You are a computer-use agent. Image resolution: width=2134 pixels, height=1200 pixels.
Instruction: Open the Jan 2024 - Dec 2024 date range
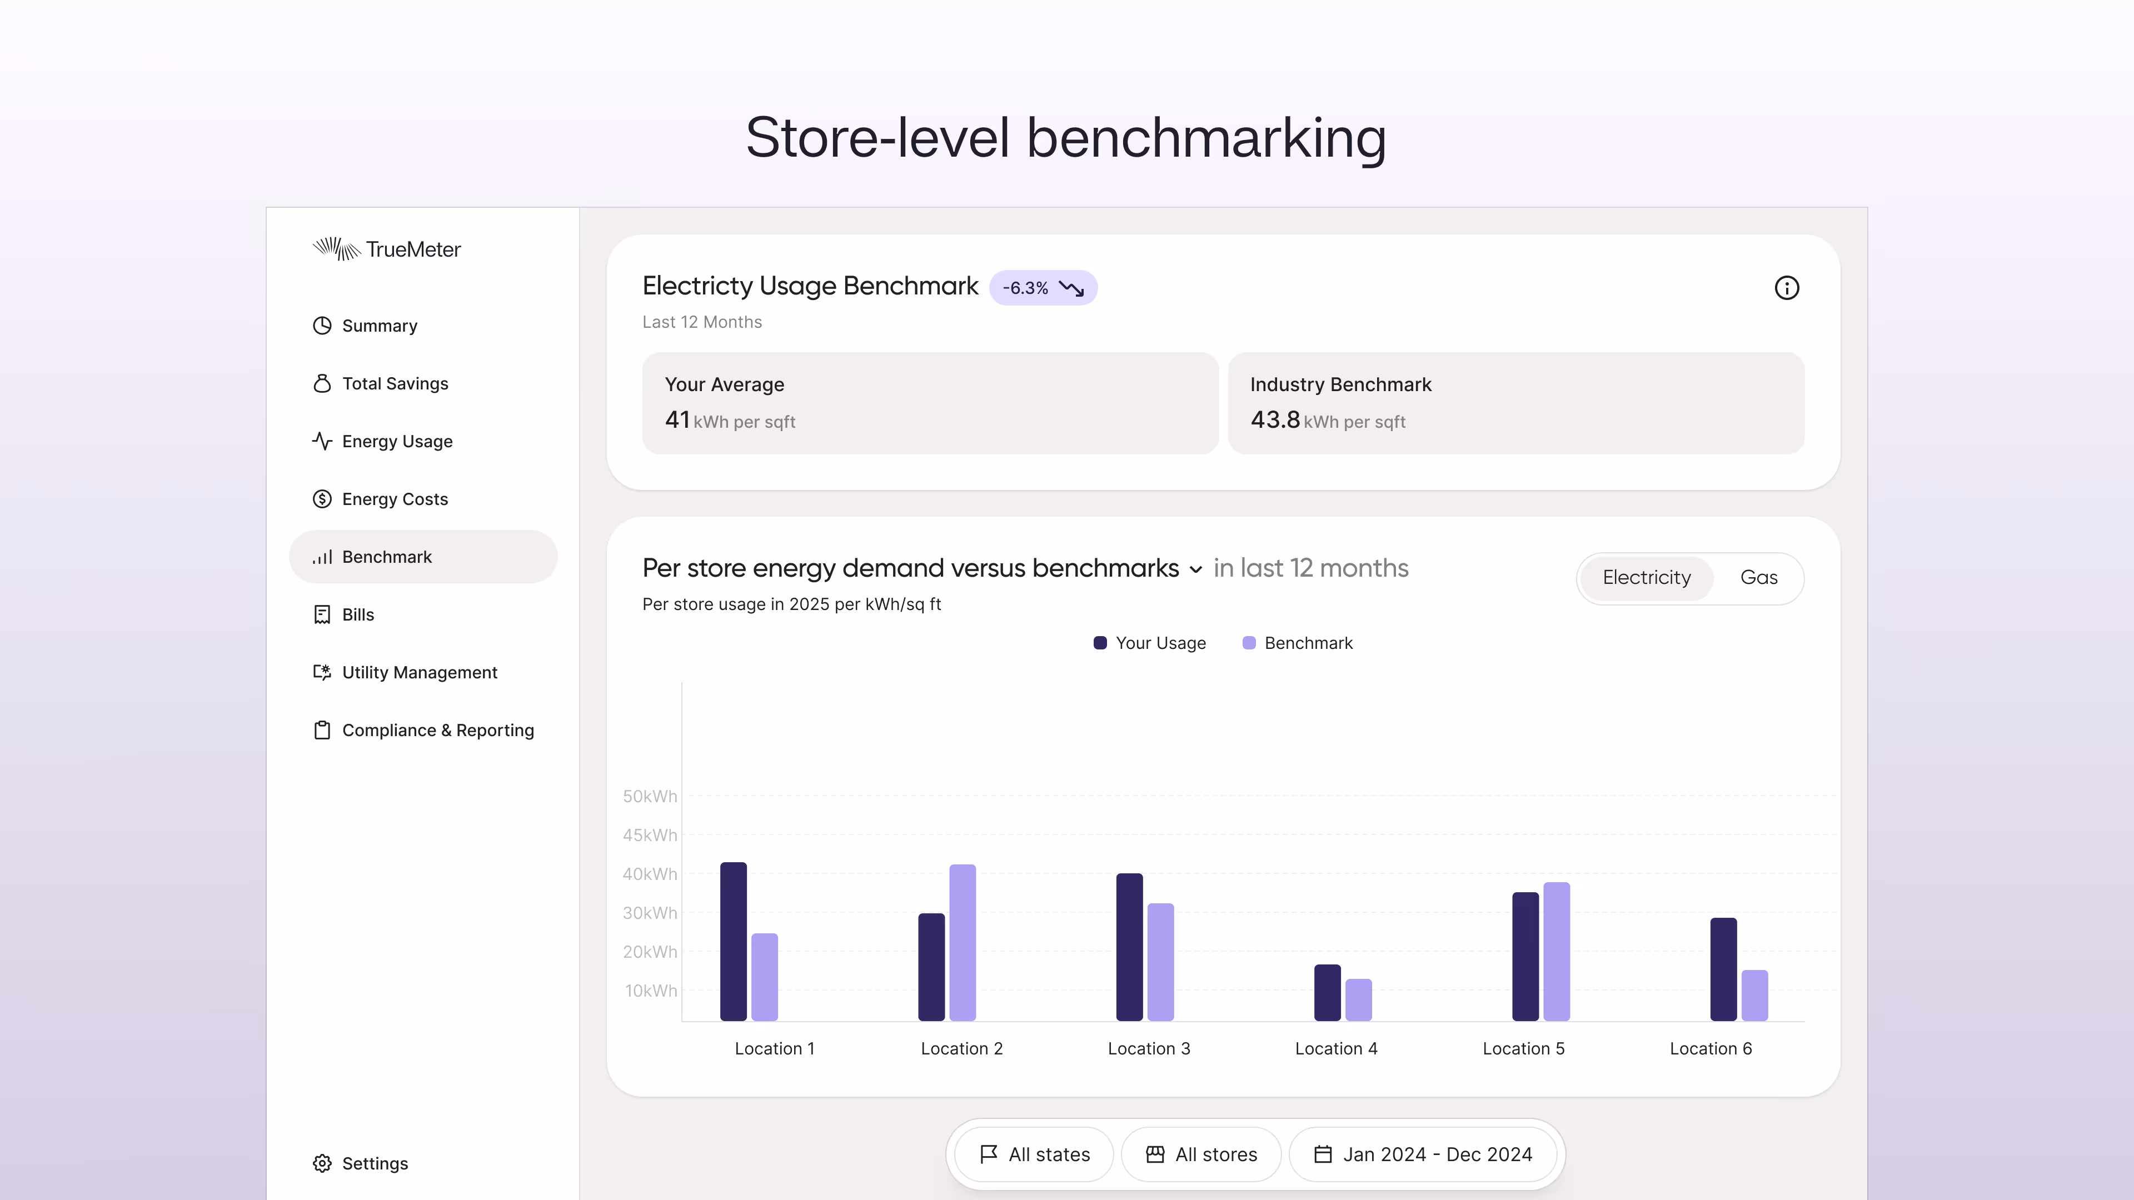point(1423,1154)
